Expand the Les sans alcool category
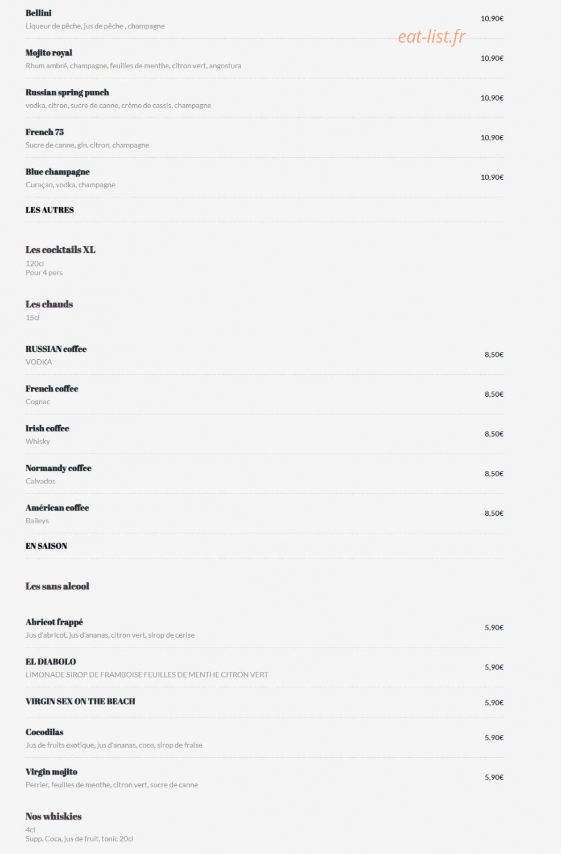The image size is (561, 854). [57, 586]
